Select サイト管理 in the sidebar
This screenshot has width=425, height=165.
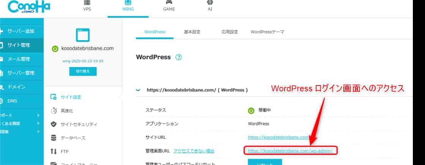click(22, 45)
